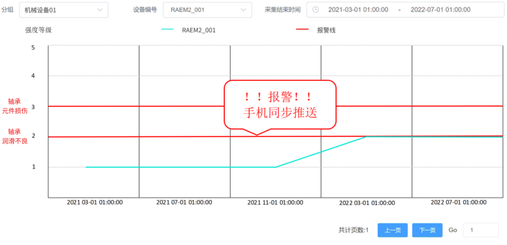Click the 2021 07-01 01:00:00 axis label
The image size is (507, 245).
point(184,203)
